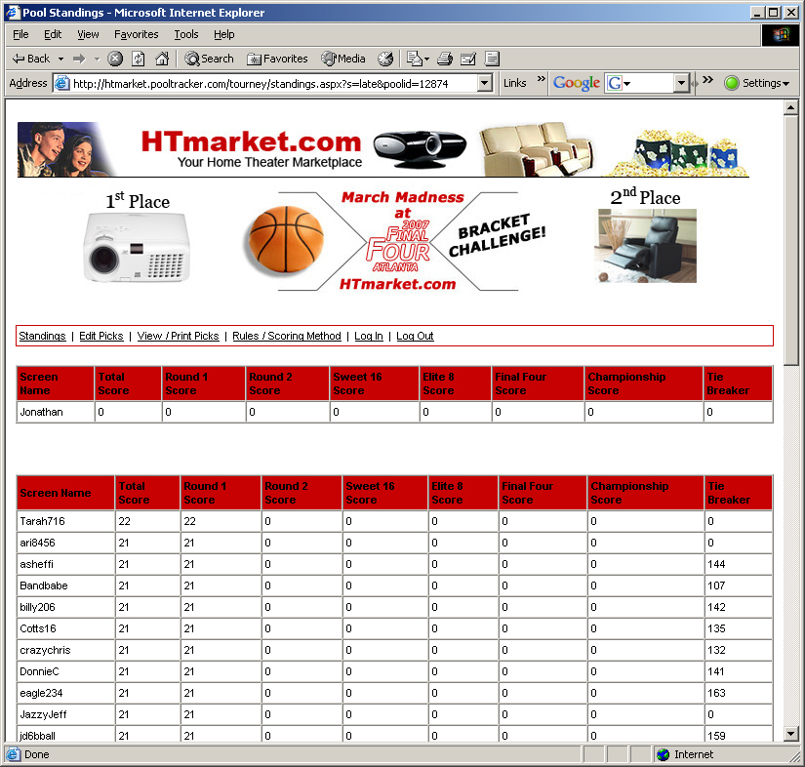Screen dimensions: 805x767
Task: Go to the Home page icon
Action: [x=162, y=59]
